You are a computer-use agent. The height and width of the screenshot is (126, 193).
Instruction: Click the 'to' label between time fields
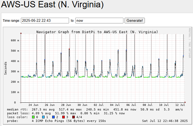pyautogui.click(x=72, y=21)
